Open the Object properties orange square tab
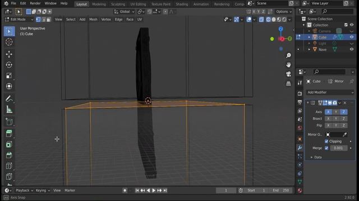The image size is (359, 201). click(x=300, y=139)
